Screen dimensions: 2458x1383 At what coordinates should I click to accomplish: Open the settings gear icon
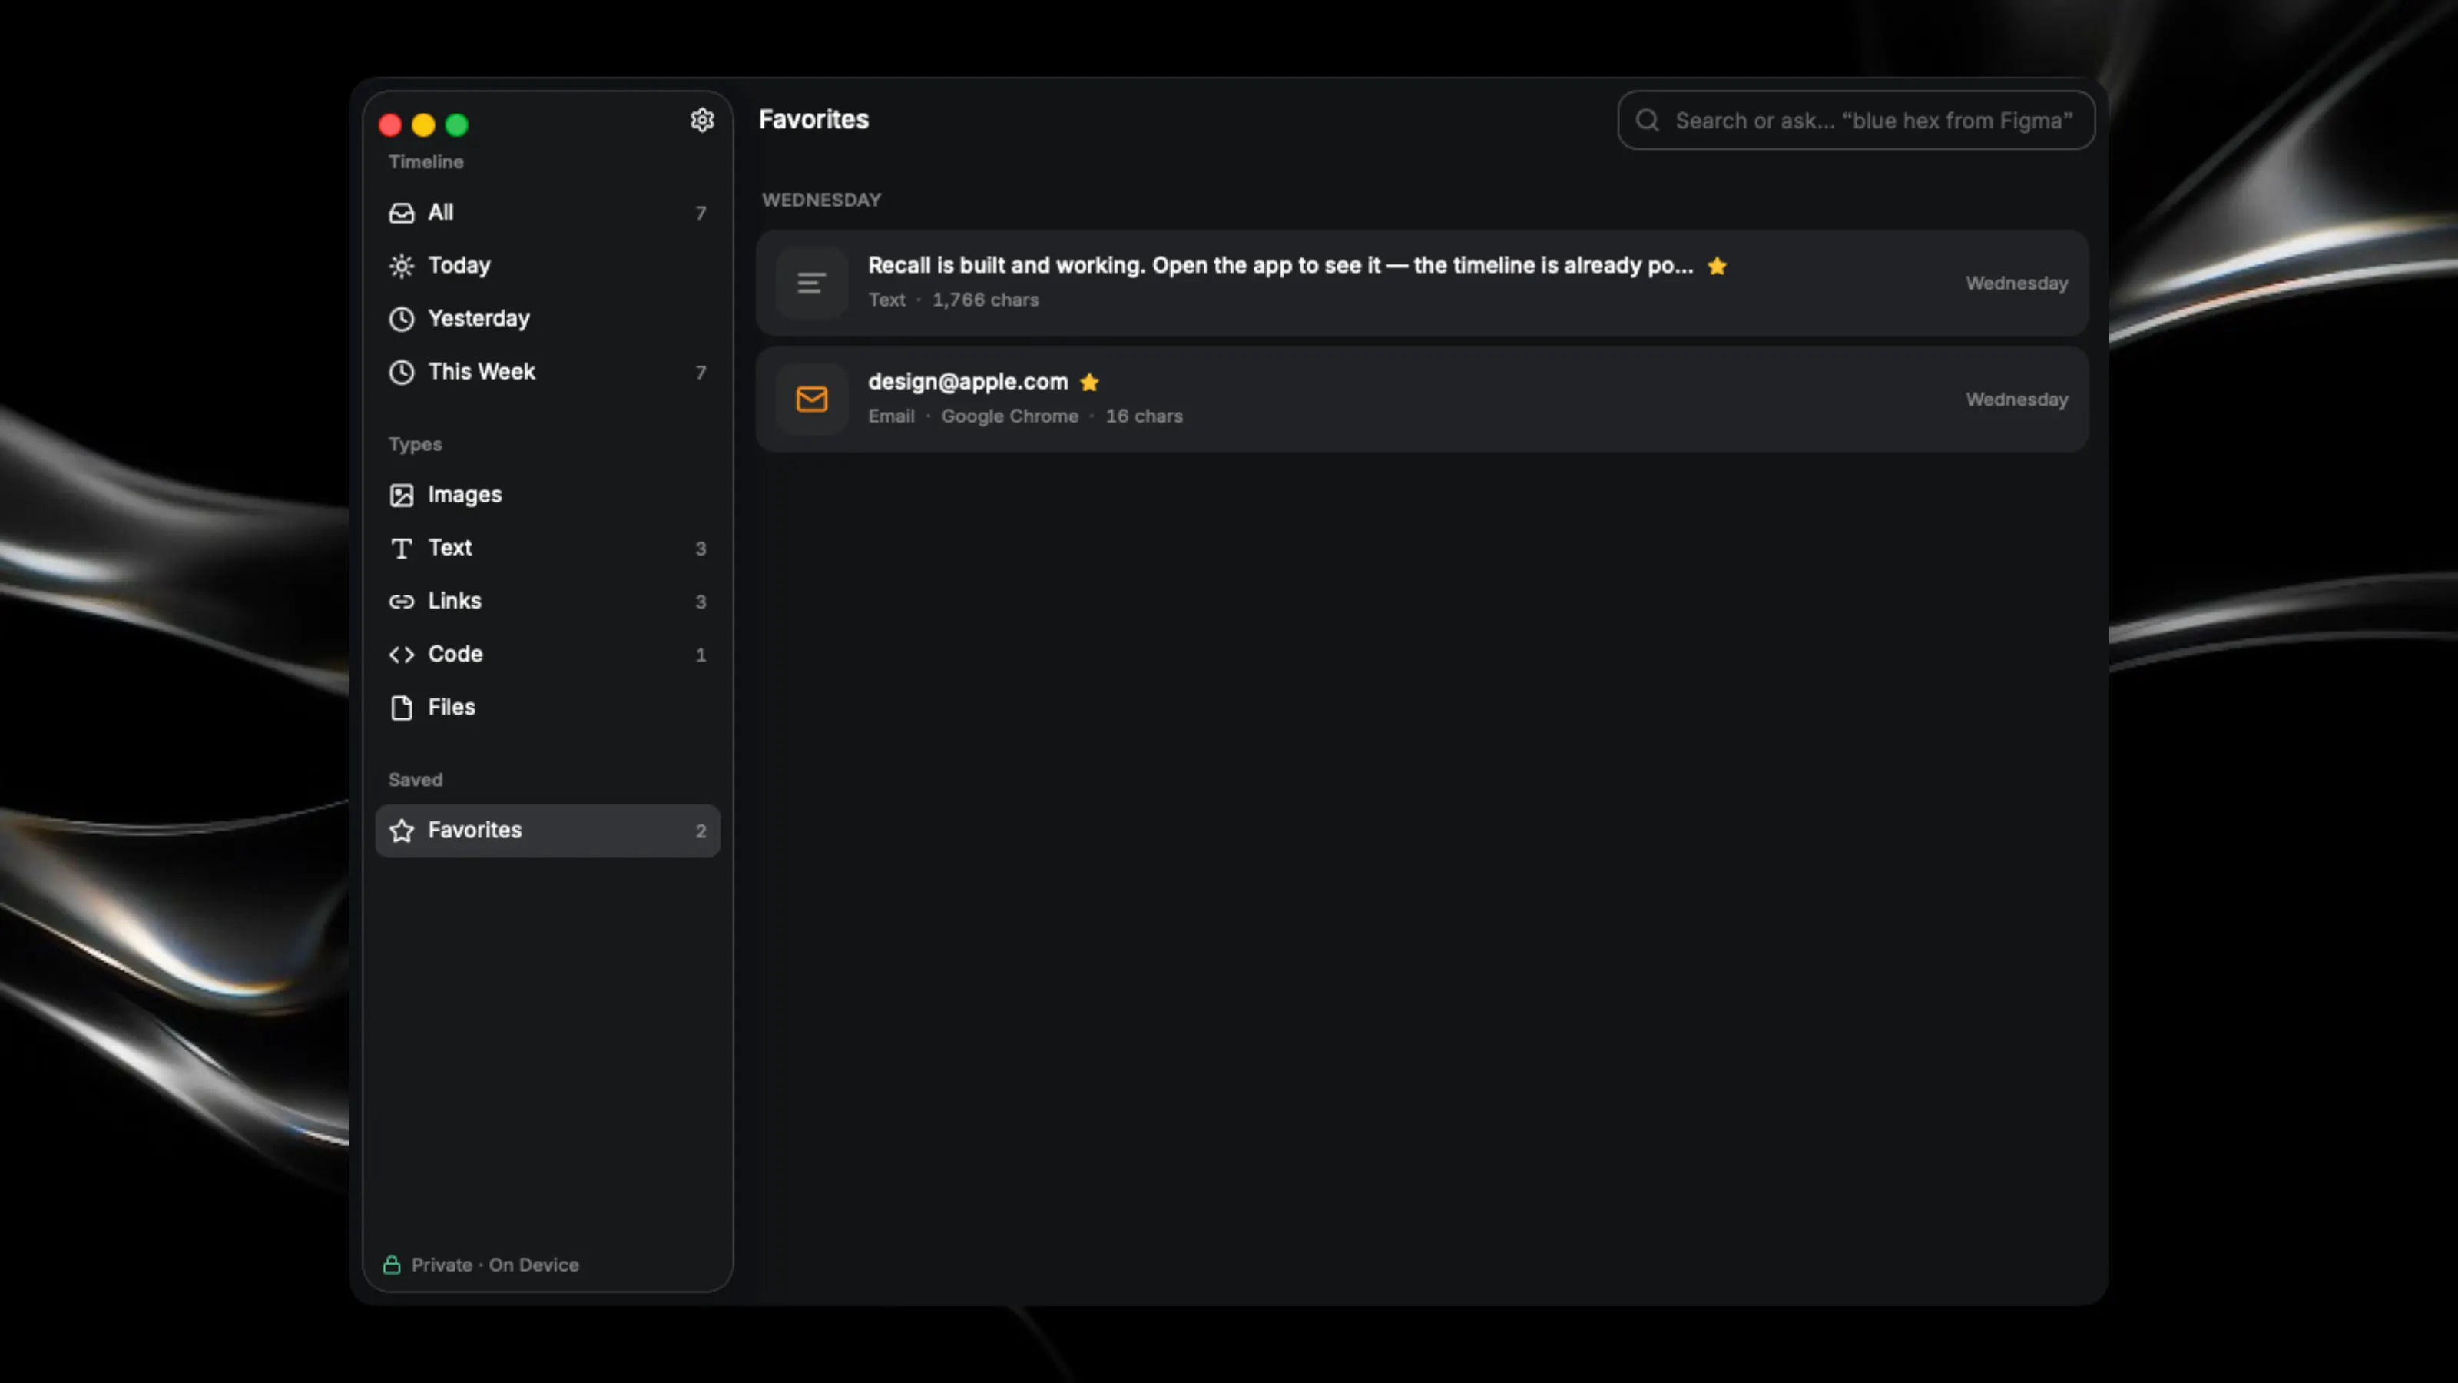tap(702, 121)
